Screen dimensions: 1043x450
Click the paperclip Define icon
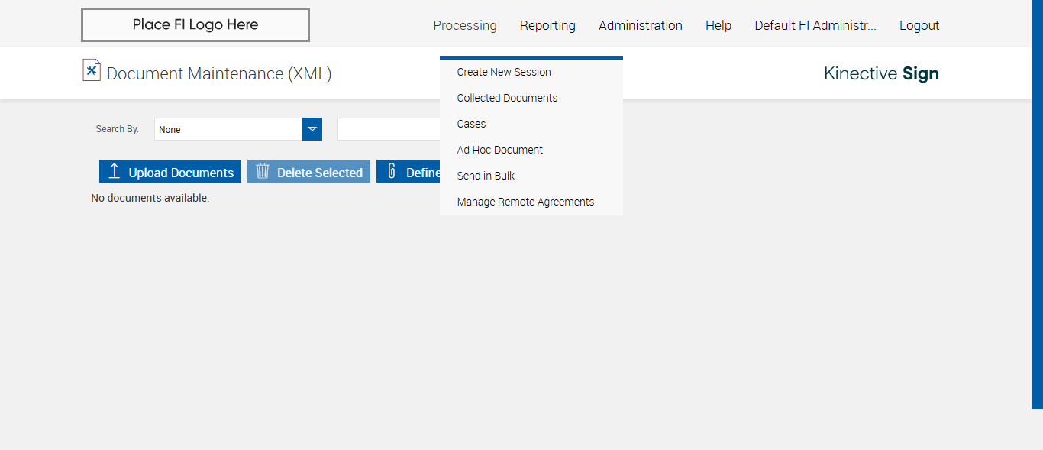(392, 171)
